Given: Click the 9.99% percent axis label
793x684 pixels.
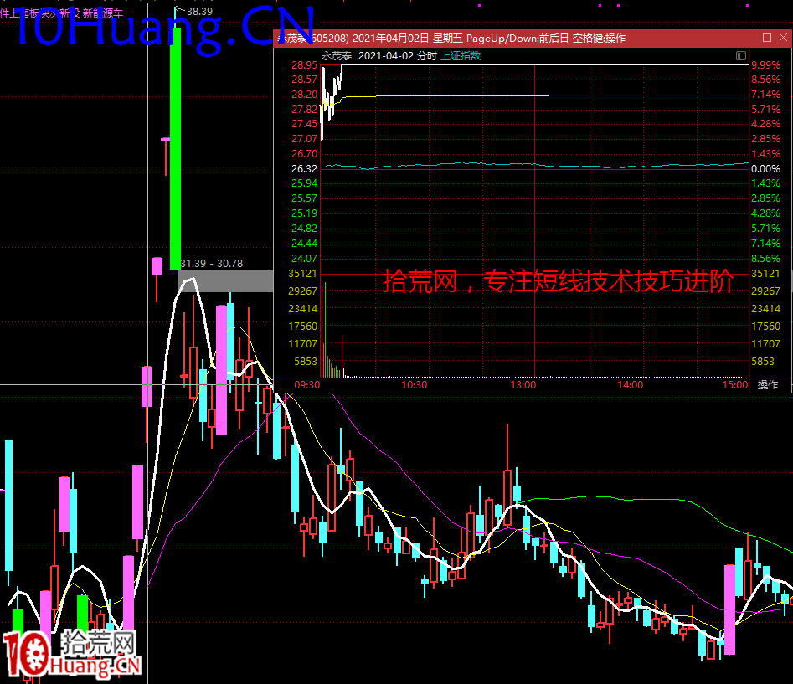Looking at the screenshot, I should (x=765, y=65).
